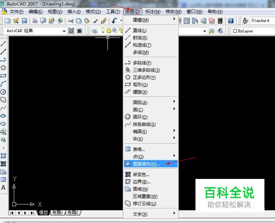Open the 编辑(E) menu
This screenshot has width=275, height=223.
36,11
